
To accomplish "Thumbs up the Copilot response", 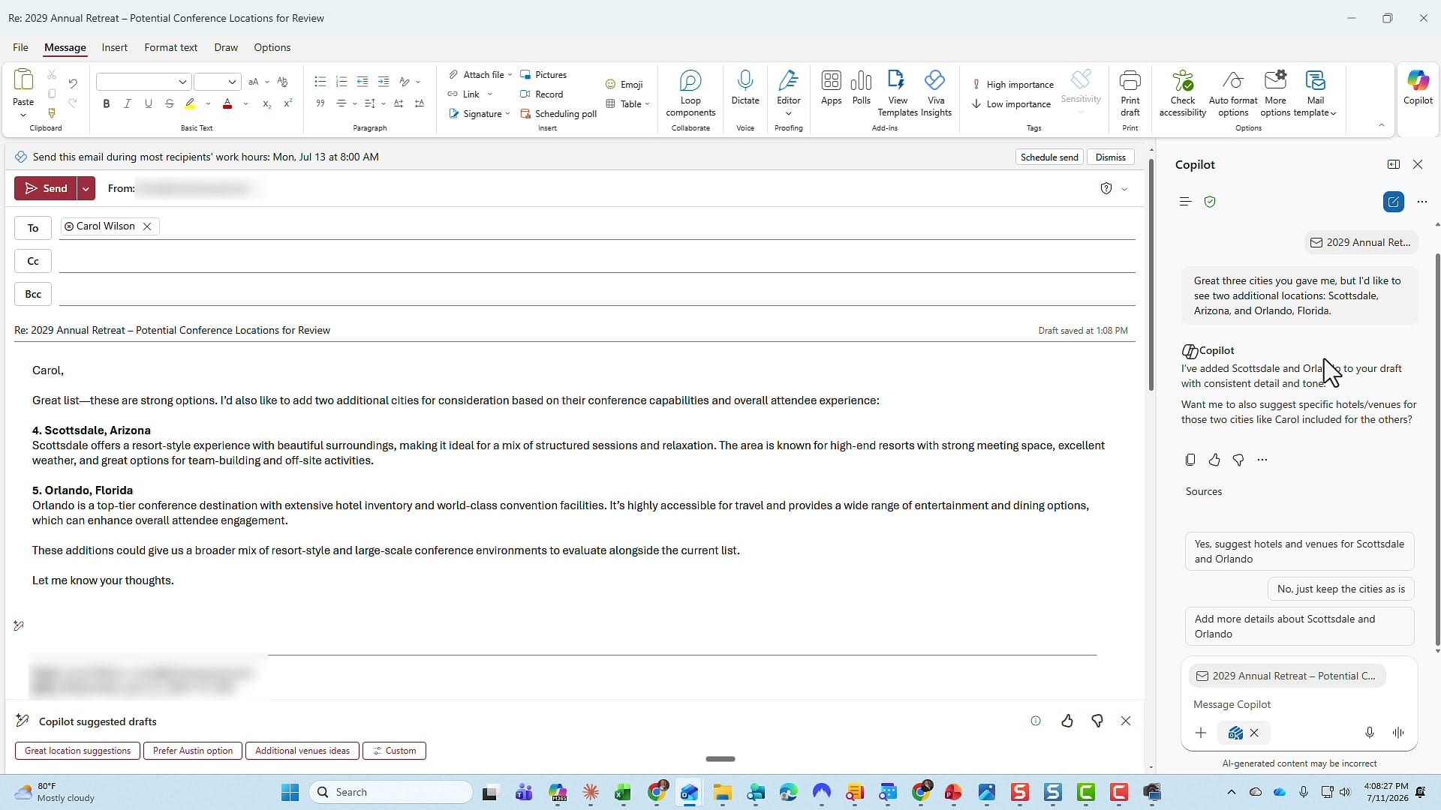I will coord(1214,460).
